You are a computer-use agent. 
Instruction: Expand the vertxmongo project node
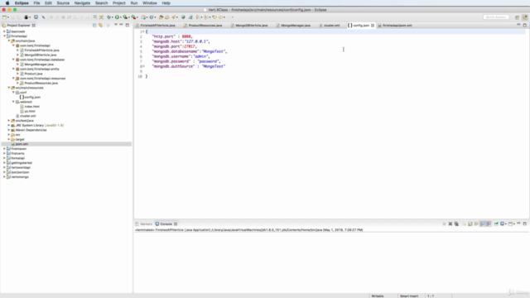(4, 177)
